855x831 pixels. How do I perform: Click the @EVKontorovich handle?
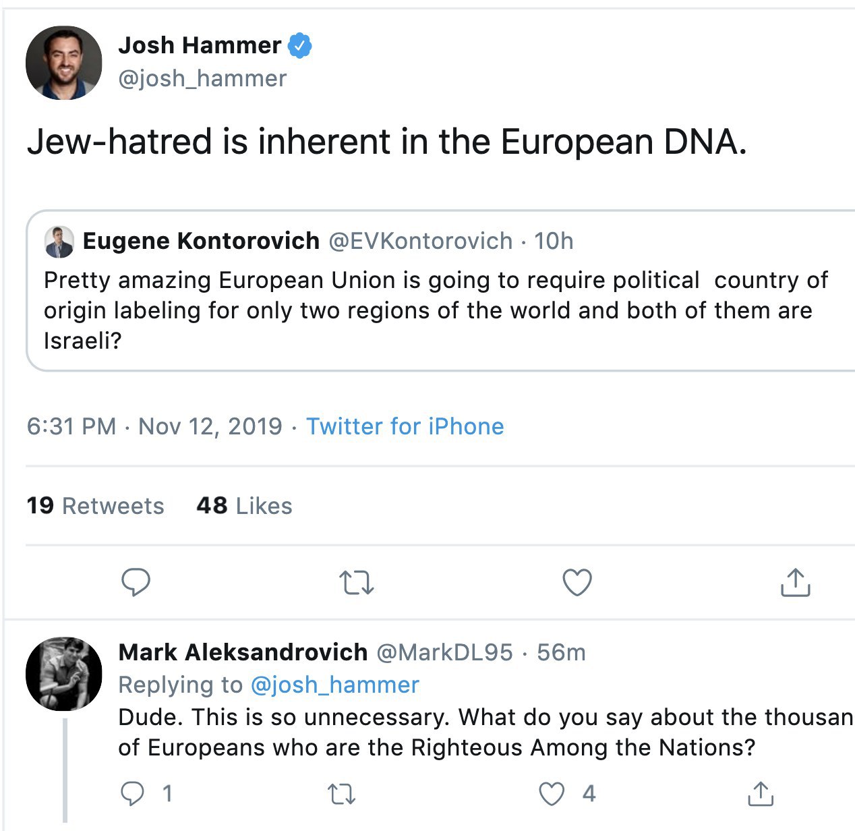point(420,241)
